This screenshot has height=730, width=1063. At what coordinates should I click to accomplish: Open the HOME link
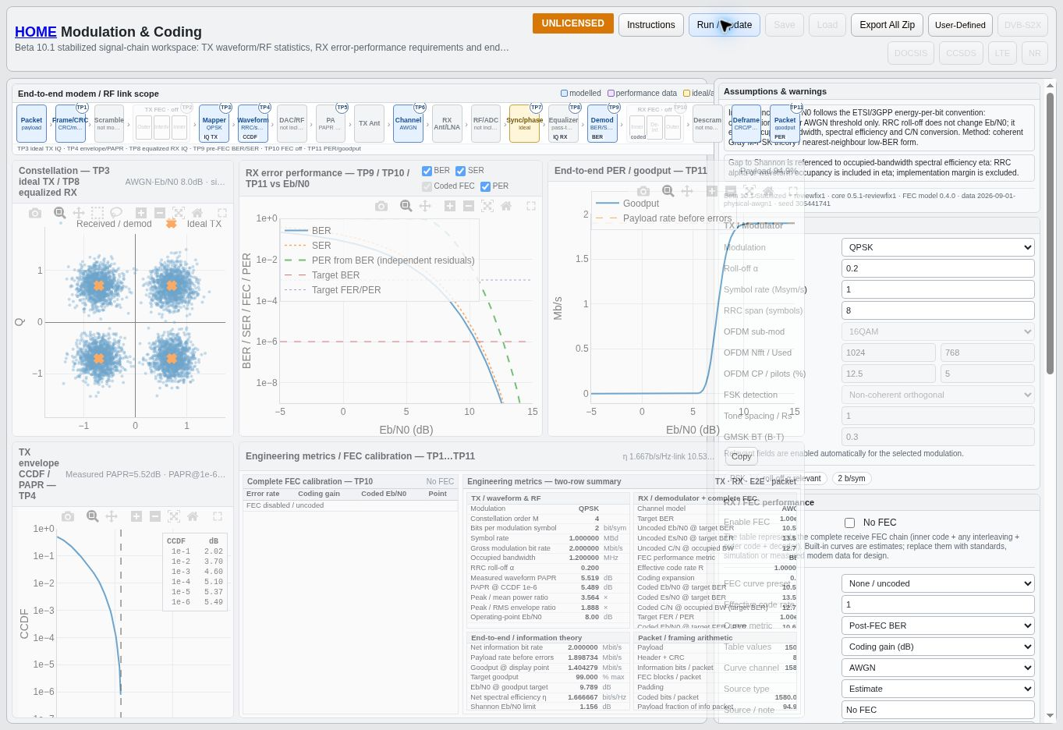tap(36, 32)
